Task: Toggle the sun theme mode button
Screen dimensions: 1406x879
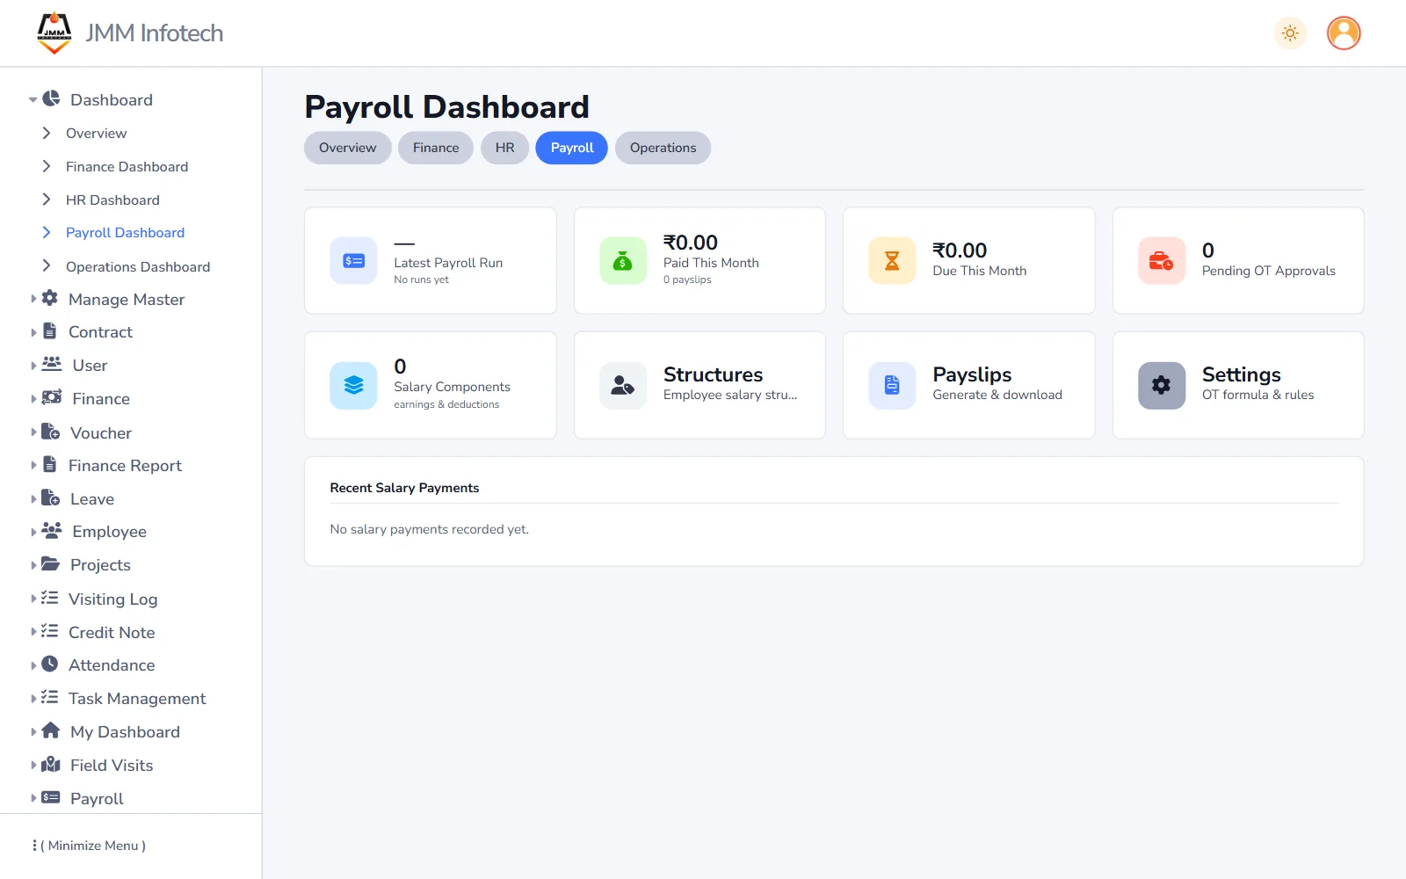Action: point(1290,33)
